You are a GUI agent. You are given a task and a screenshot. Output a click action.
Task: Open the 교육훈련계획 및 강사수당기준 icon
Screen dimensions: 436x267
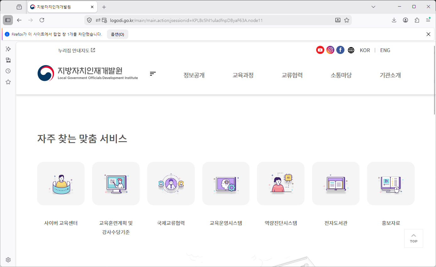[x=116, y=184]
